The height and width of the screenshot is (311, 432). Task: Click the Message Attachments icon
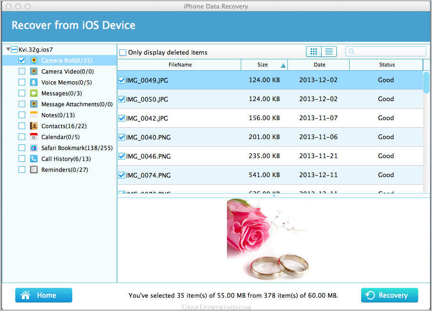click(x=34, y=104)
